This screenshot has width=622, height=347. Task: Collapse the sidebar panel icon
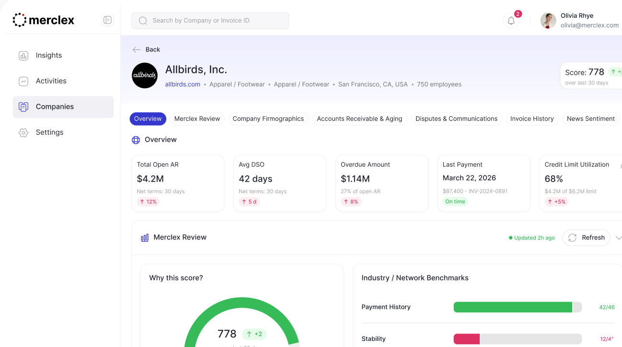coord(107,20)
